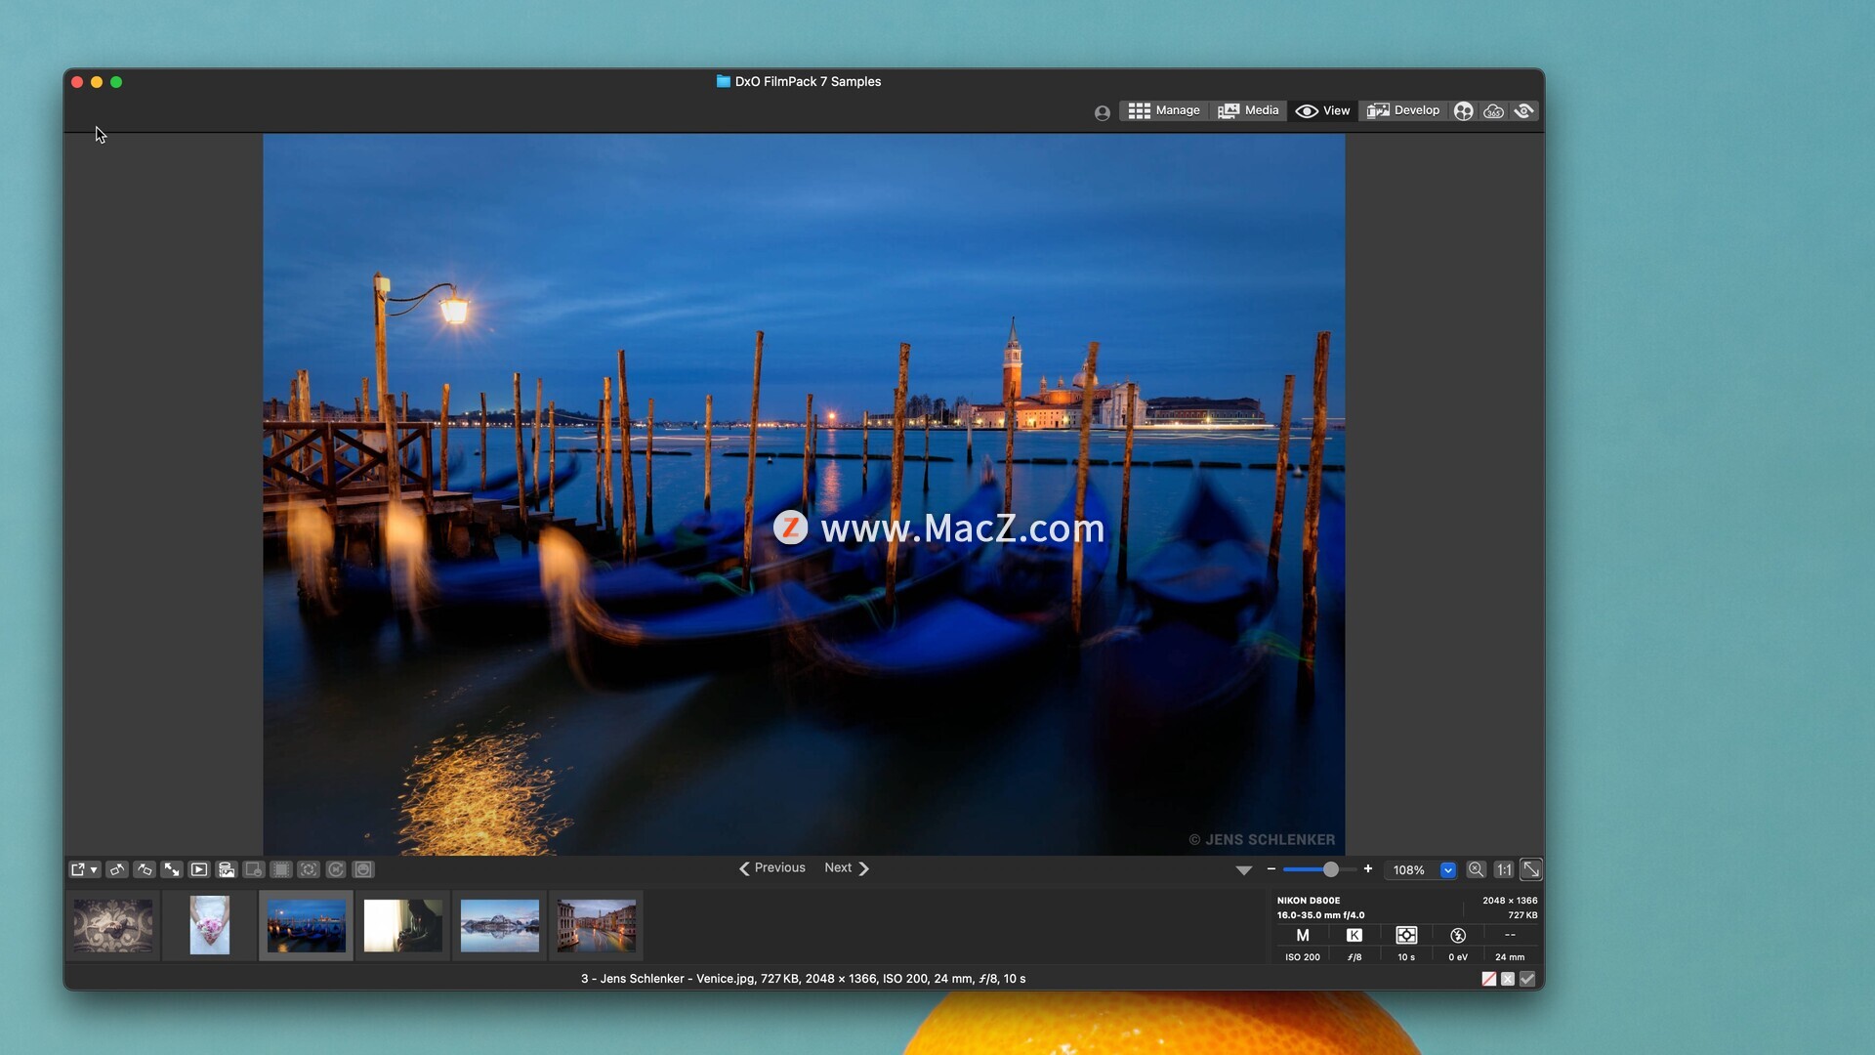Go to Previous image

tap(772, 868)
